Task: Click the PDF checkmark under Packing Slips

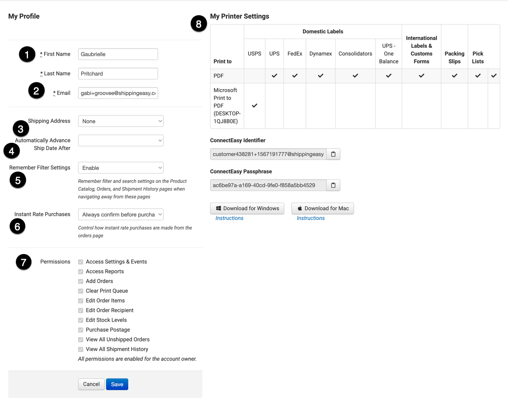Action: point(454,76)
